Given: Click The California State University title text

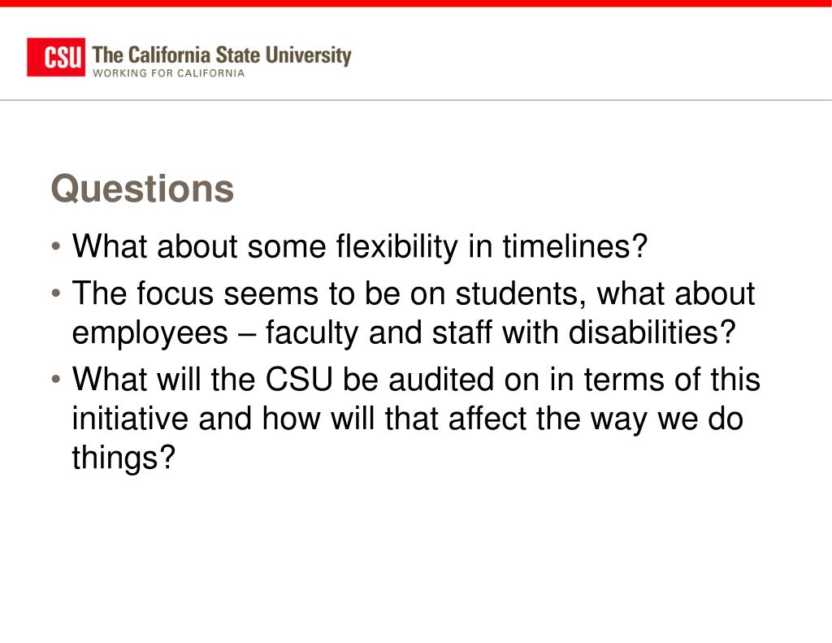Looking at the screenshot, I should [222, 55].
